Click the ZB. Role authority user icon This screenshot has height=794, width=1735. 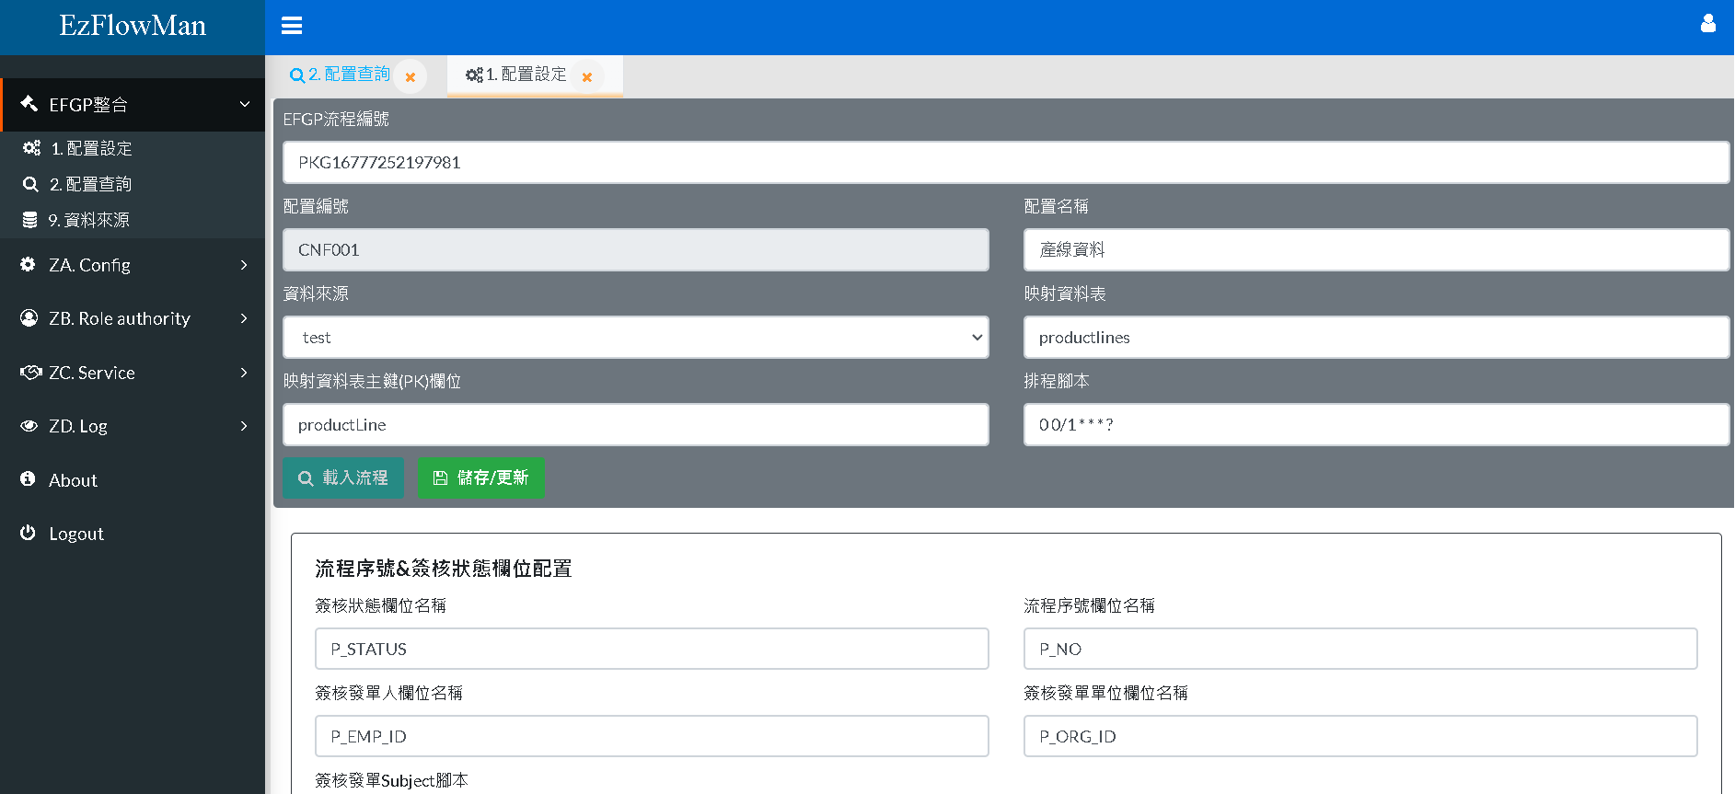point(29,318)
